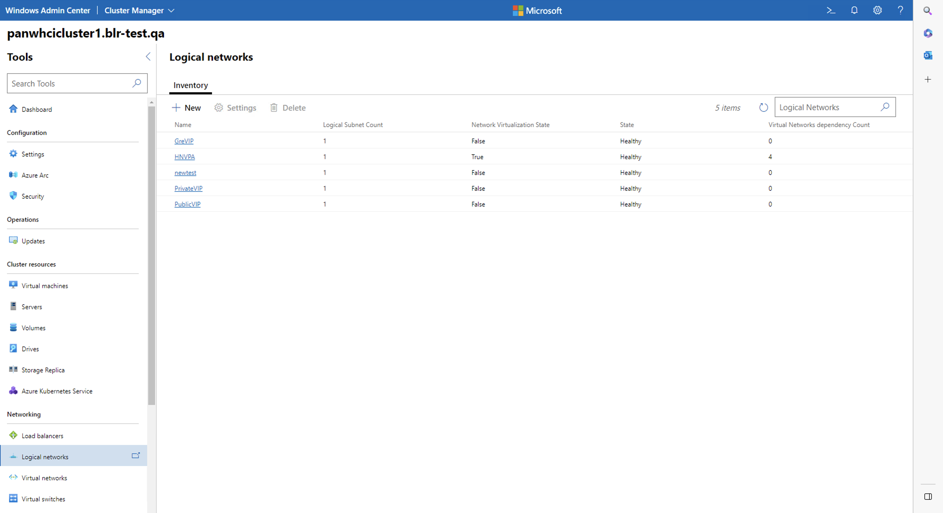Open Outlook icon in browser sidebar
The image size is (943, 513).
[x=928, y=56]
